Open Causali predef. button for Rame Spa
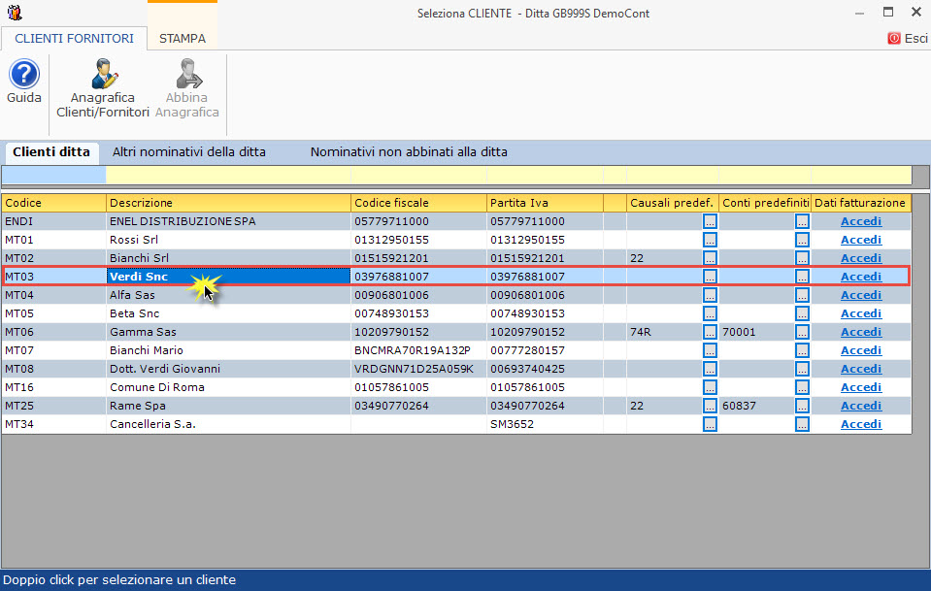931x591 pixels. [x=710, y=406]
